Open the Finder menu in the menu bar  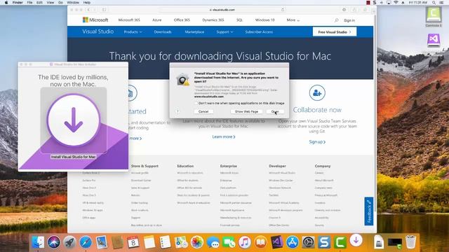coord(18,3)
